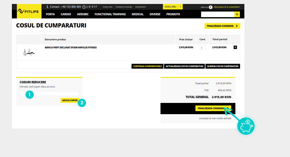The image size is (290, 157).
Task: Click the phone contact icon
Action: click(47, 7)
